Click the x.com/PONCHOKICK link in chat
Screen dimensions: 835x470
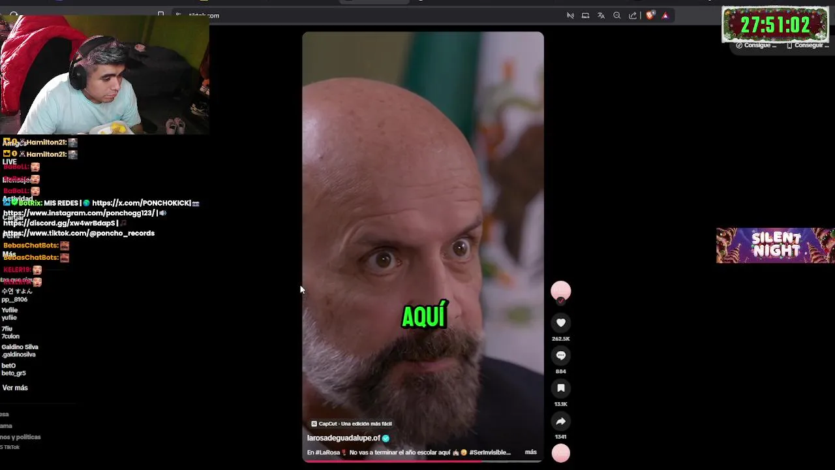coord(142,203)
